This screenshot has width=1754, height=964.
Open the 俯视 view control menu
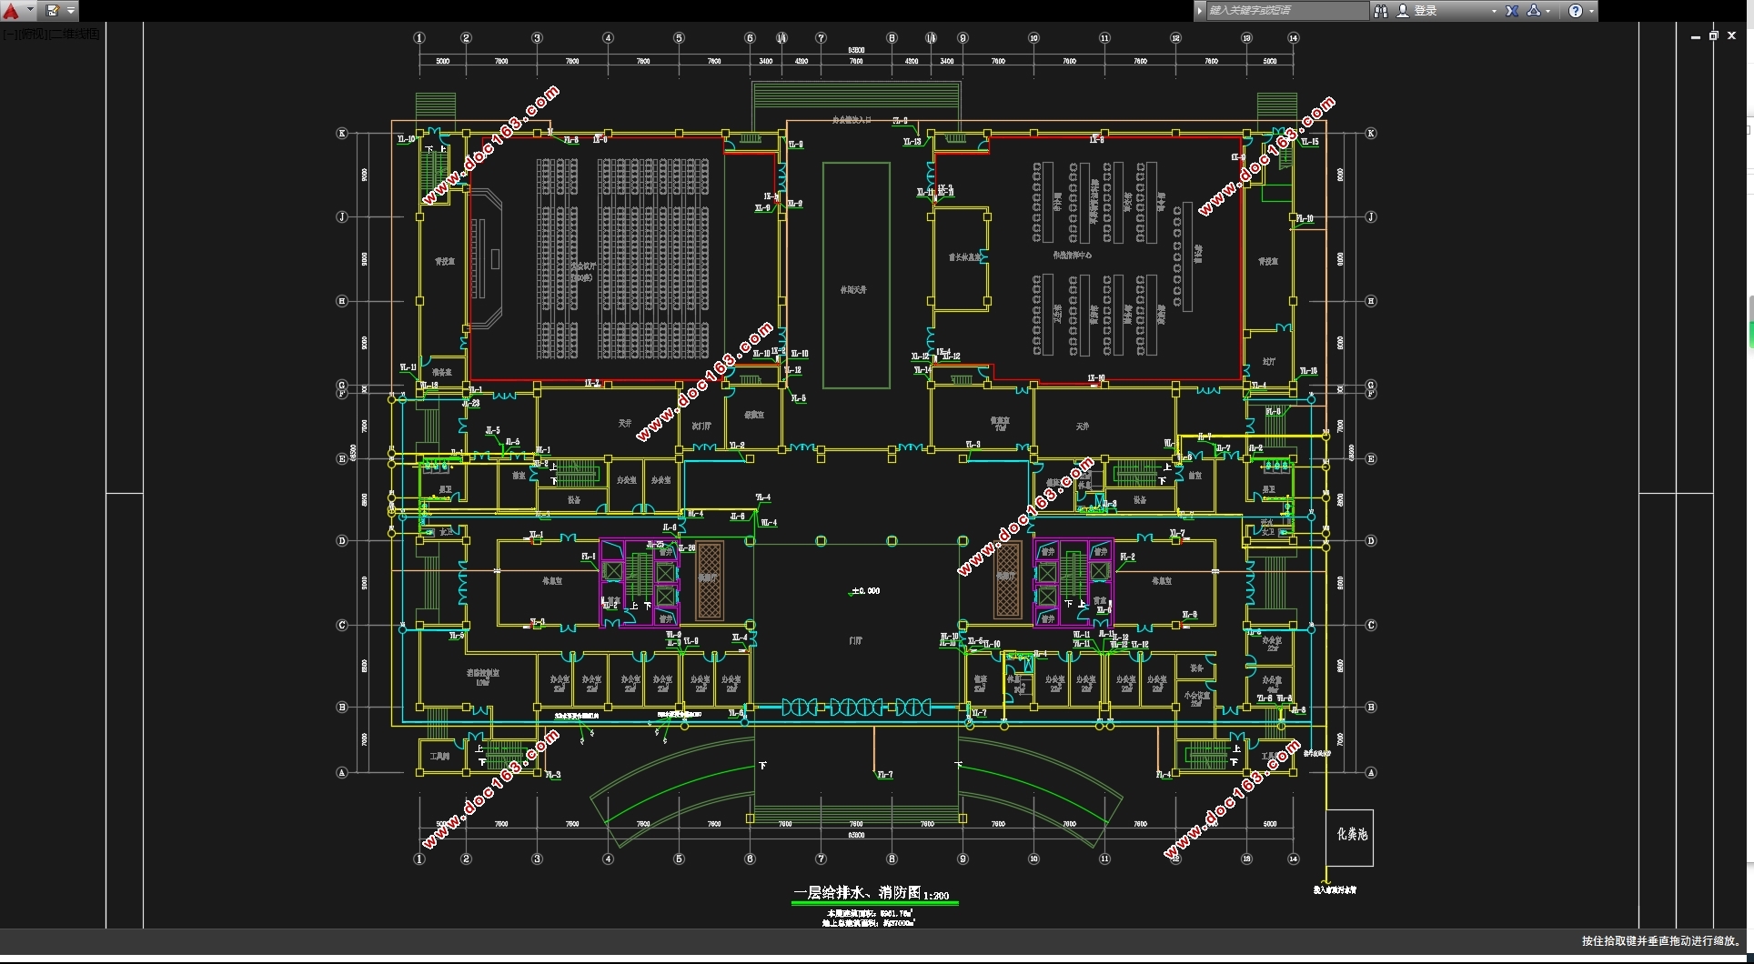click(34, 34)
